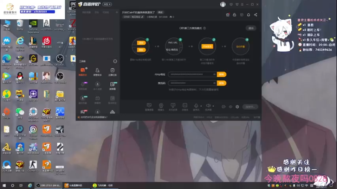Click the unlock padlock icon in header

(235, 15)
